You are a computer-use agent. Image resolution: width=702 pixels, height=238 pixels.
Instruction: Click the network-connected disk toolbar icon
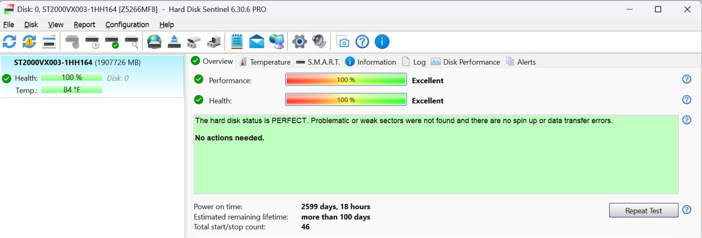(x=194, y=42)
